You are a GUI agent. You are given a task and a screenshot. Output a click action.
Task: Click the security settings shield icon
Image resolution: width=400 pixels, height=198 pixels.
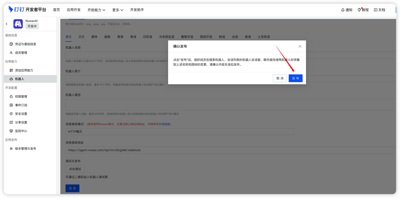11,114
